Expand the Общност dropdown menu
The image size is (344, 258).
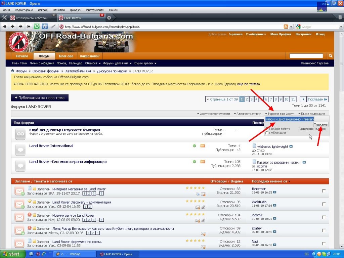coord(93,63)
